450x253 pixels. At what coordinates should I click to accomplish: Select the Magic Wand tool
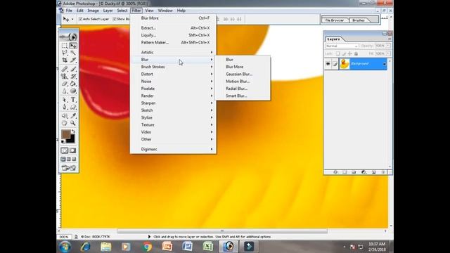pos(73,53)
